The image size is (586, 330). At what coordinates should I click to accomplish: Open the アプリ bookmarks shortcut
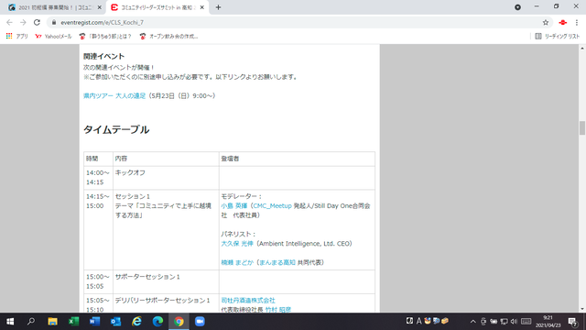click(17, 37)
